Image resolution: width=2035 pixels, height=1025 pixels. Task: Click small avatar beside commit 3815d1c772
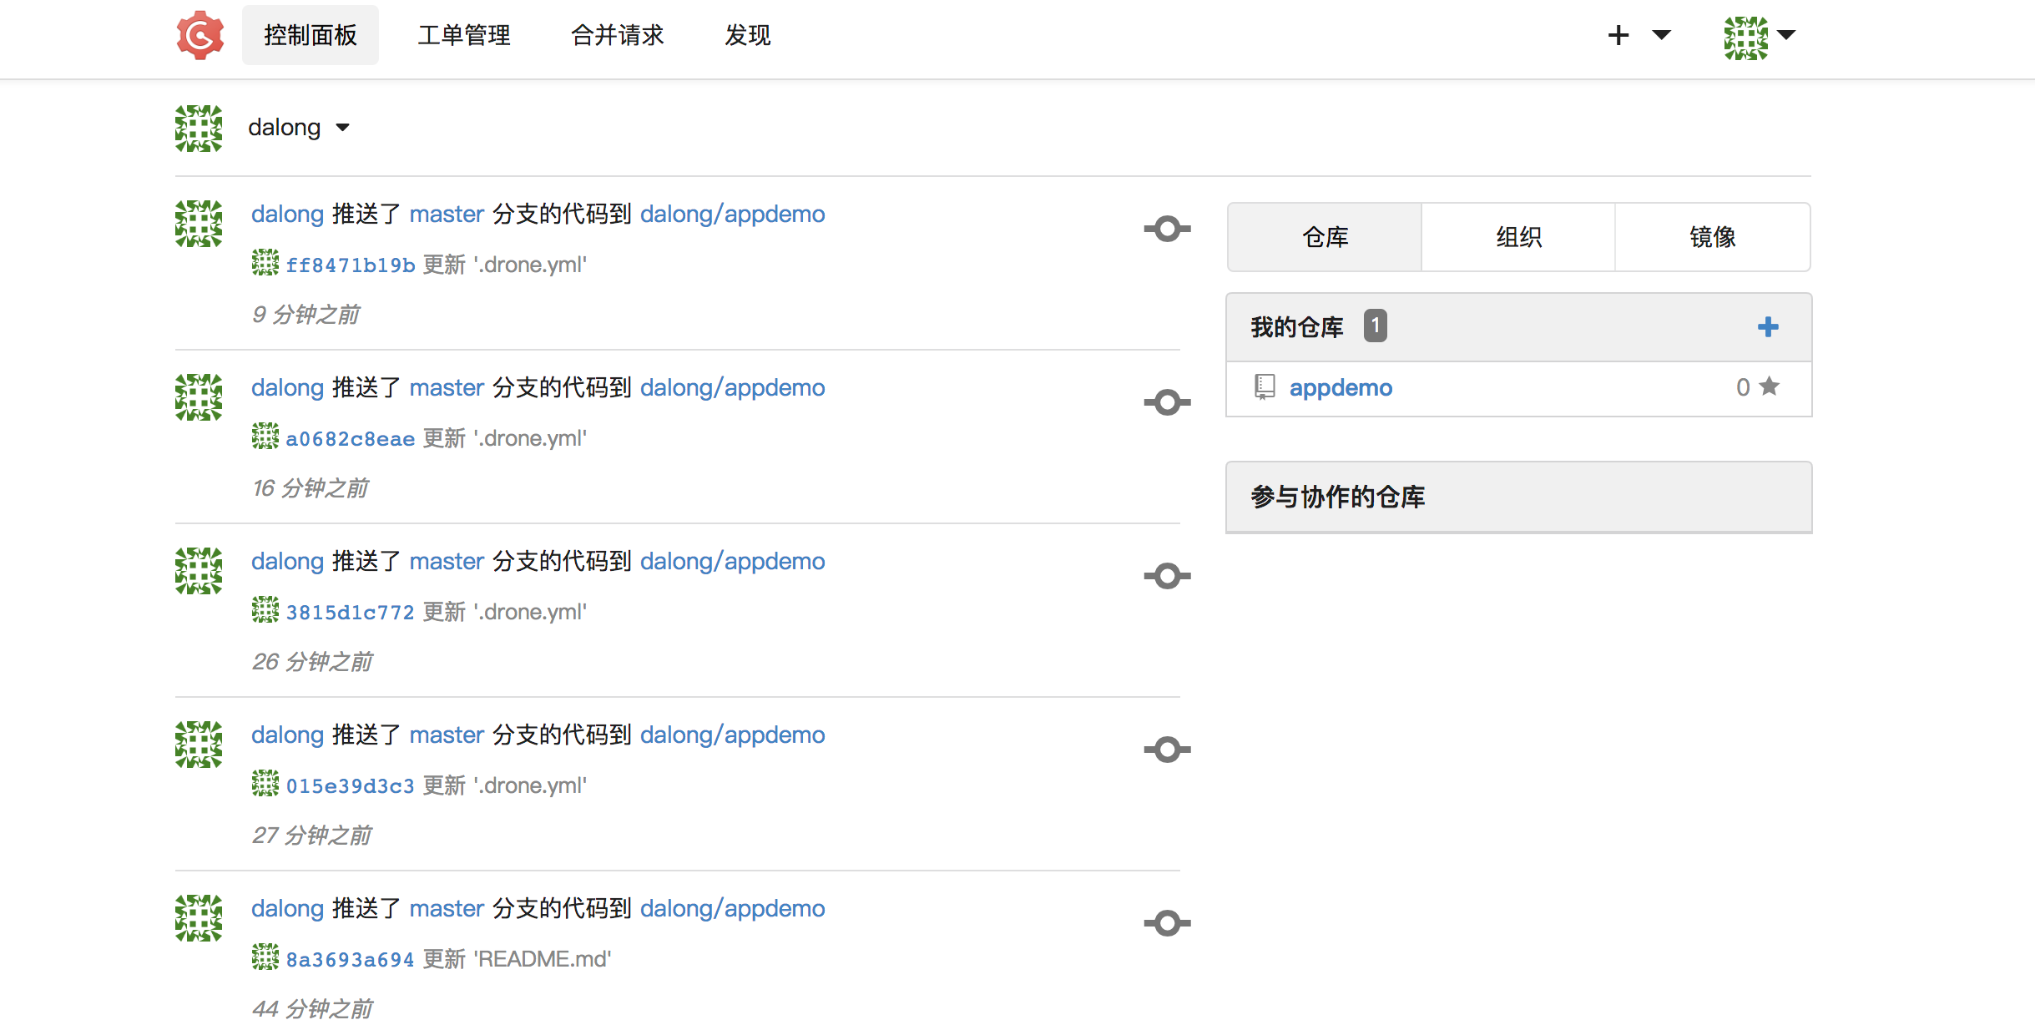click(265, 610)
